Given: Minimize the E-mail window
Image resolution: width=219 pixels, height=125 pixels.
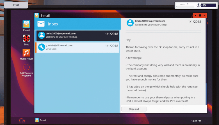Looking at the screenshot, I should pyautogui.click(x=195, y=15).
